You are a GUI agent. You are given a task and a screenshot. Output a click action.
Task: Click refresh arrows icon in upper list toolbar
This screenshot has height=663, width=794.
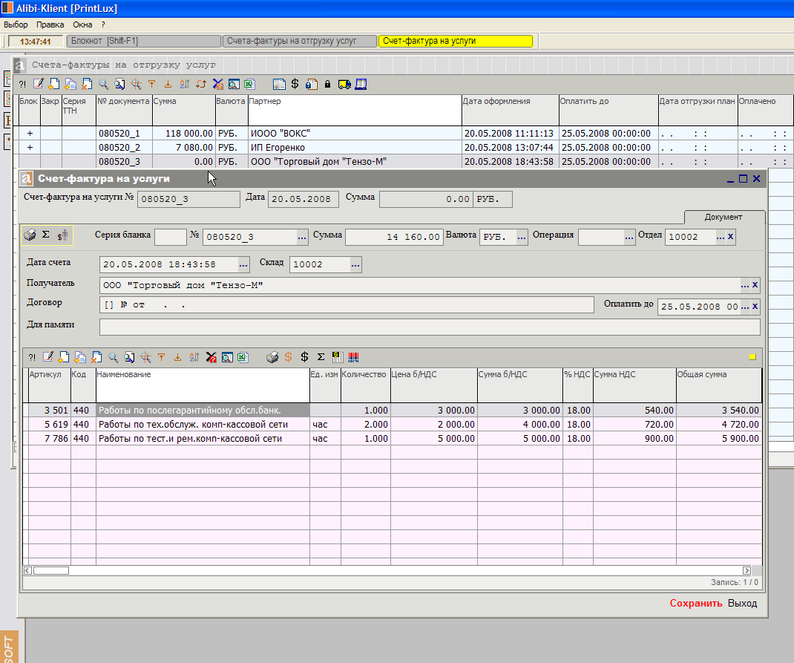(x=201, y=84)
